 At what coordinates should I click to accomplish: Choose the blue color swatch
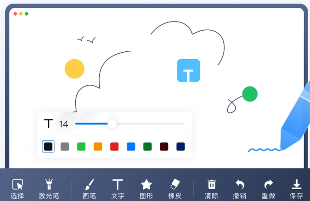coord(131,146)
